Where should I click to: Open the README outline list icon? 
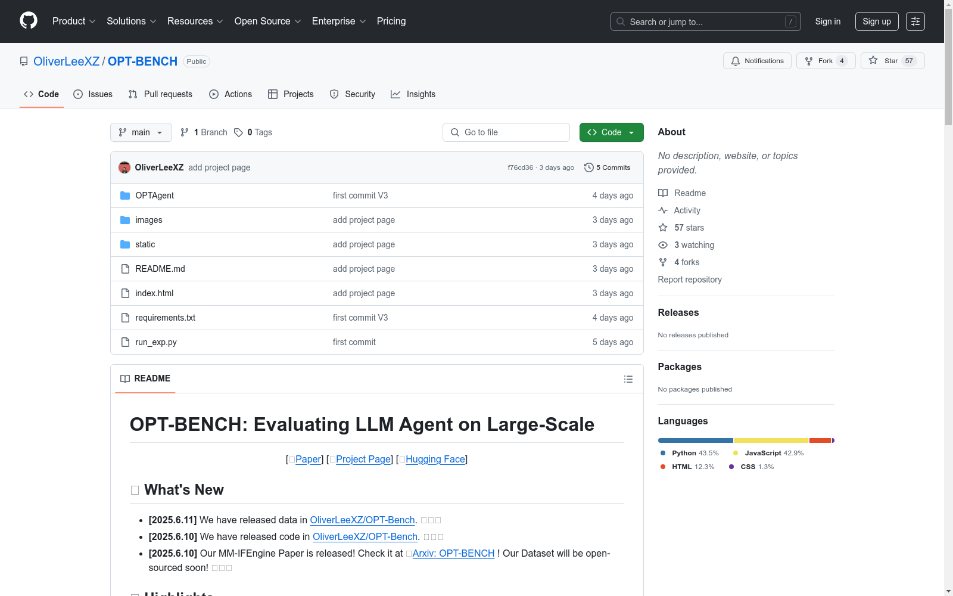[628, 379]
